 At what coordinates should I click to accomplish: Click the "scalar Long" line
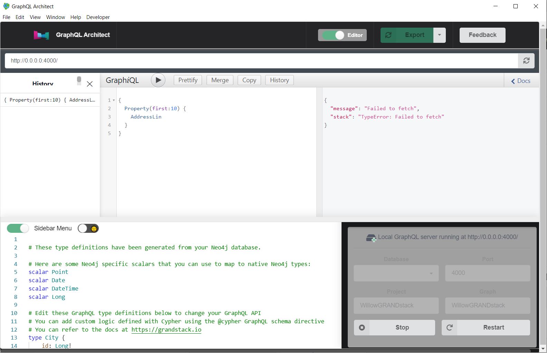(x=47, y=297)
